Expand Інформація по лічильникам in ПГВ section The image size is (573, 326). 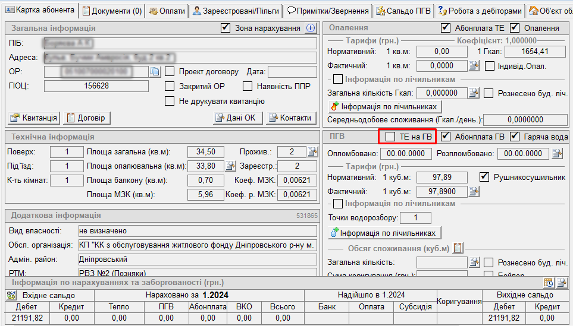click(338, 204)
